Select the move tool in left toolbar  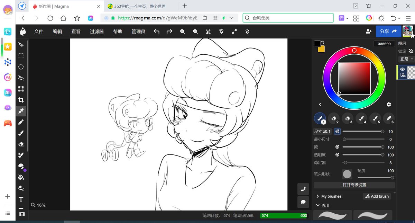coord(21,45)
